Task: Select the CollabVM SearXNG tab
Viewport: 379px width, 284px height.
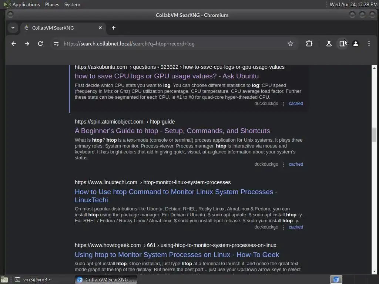Action: point(63,28)
